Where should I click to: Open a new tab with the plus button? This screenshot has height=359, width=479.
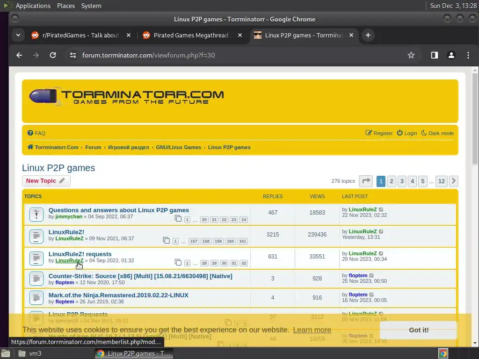[368, 35]
